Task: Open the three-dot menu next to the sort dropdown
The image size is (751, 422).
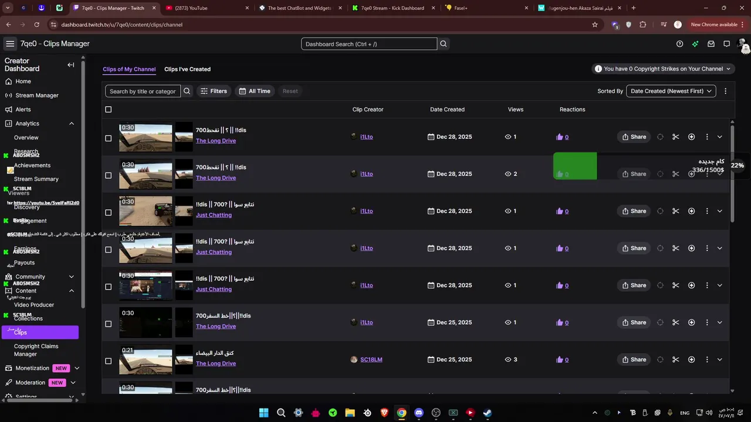Action: [x=725, y=91]
